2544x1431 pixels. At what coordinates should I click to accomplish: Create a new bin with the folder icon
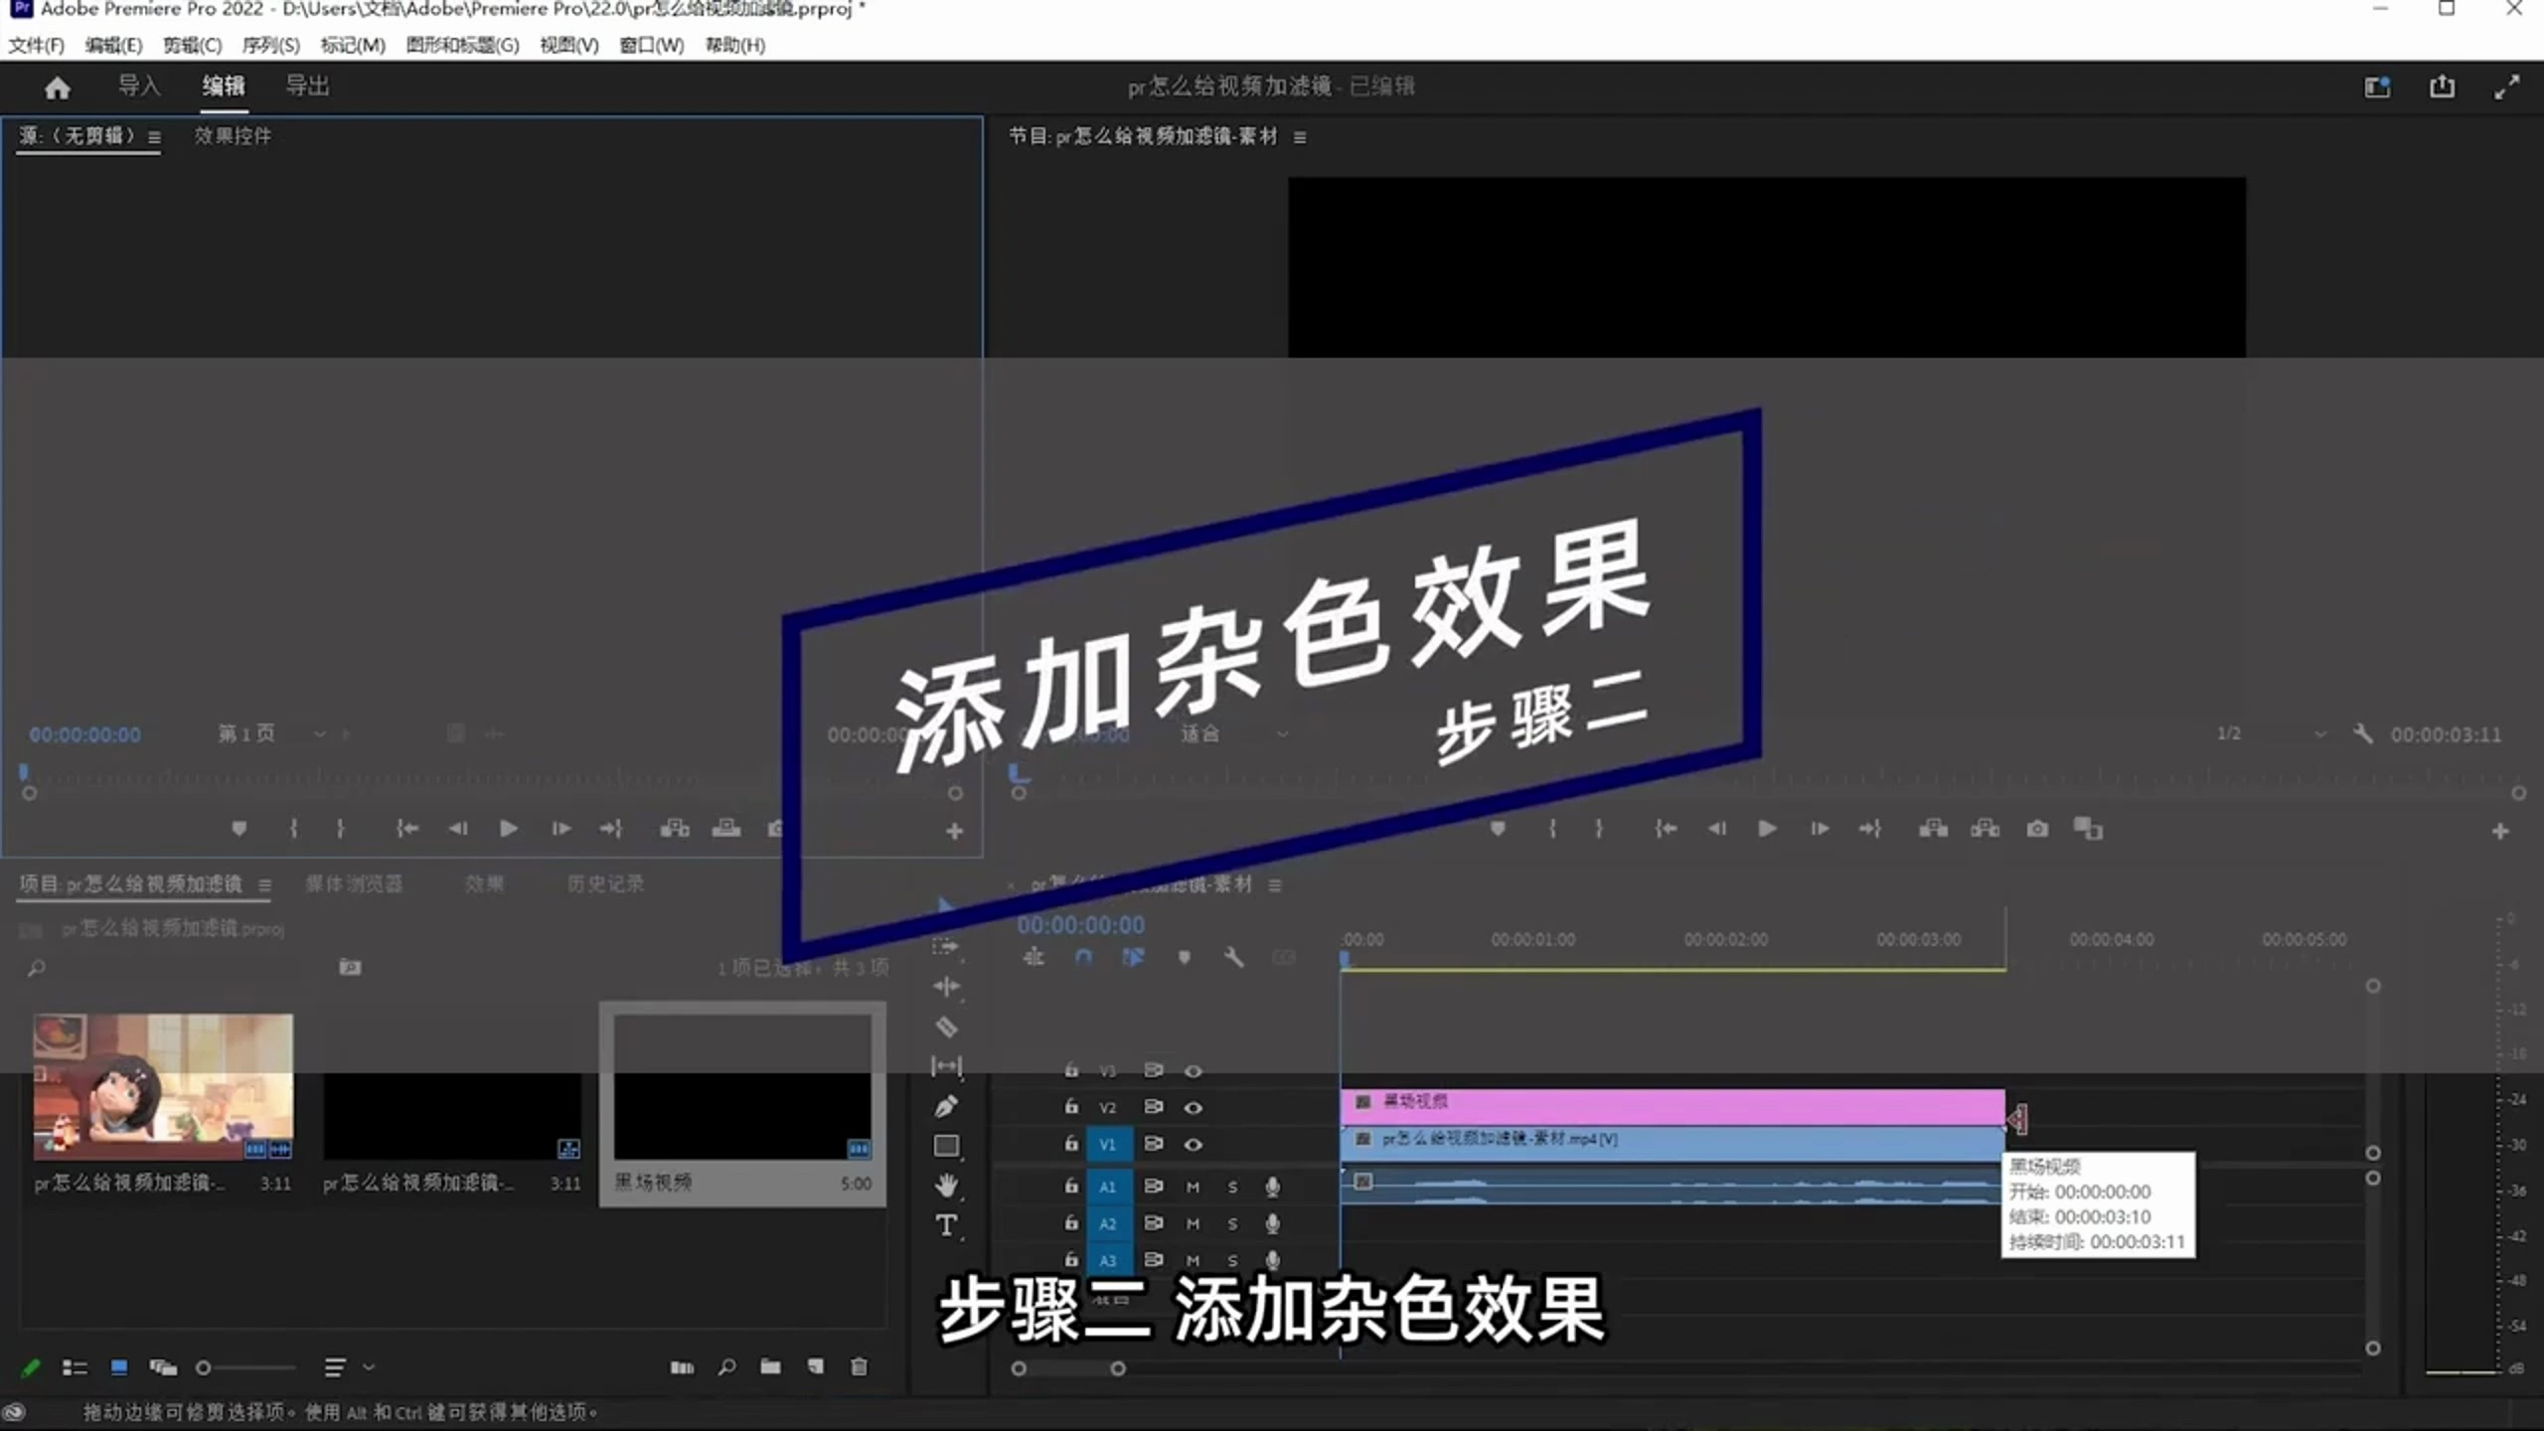[770, 1368]
